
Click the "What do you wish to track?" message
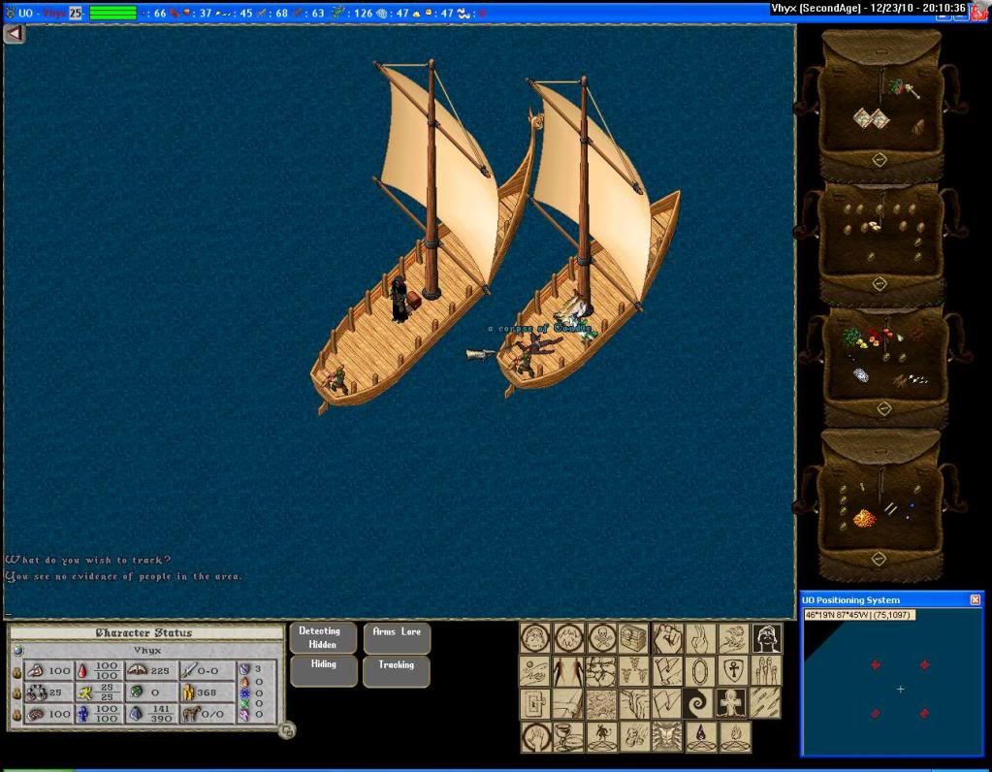pos(88,560)
